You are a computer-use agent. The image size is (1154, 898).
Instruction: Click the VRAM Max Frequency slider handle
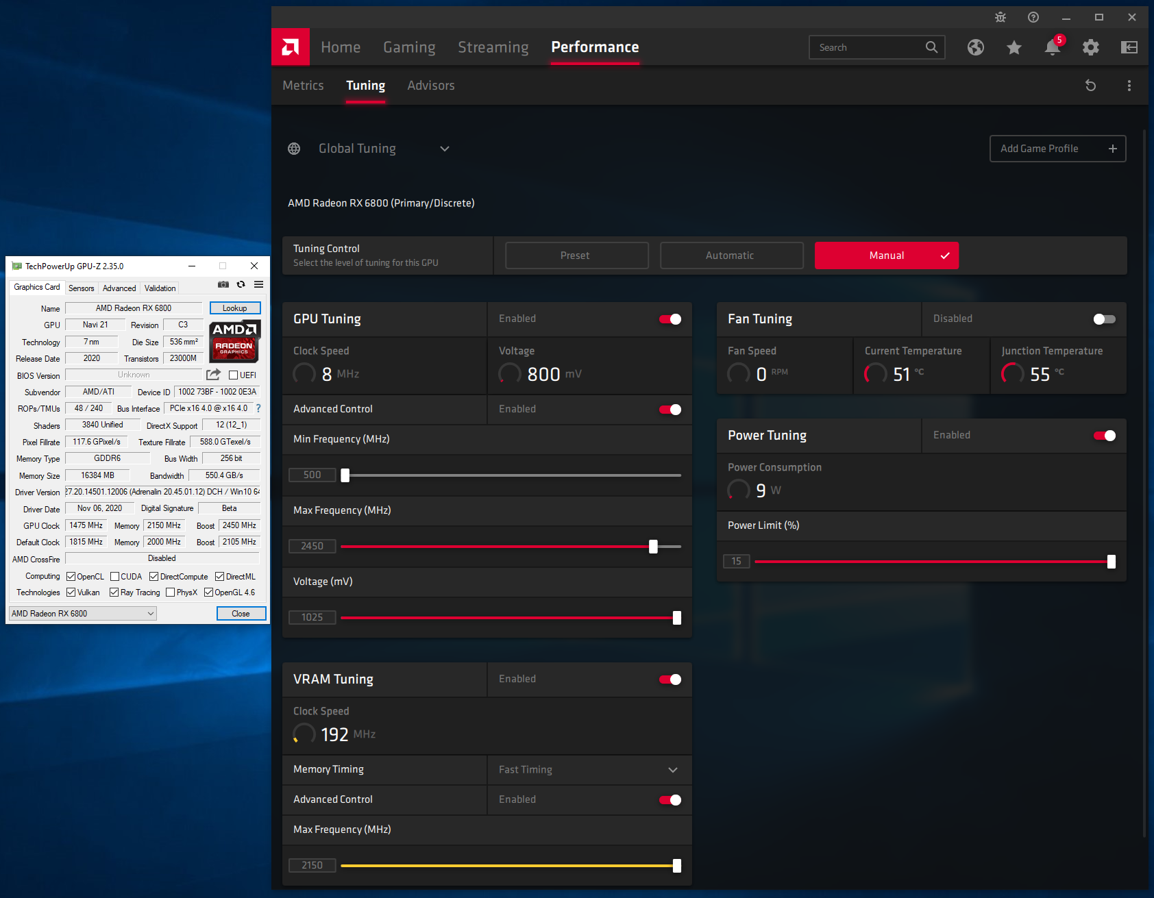[x=677, y=866]
